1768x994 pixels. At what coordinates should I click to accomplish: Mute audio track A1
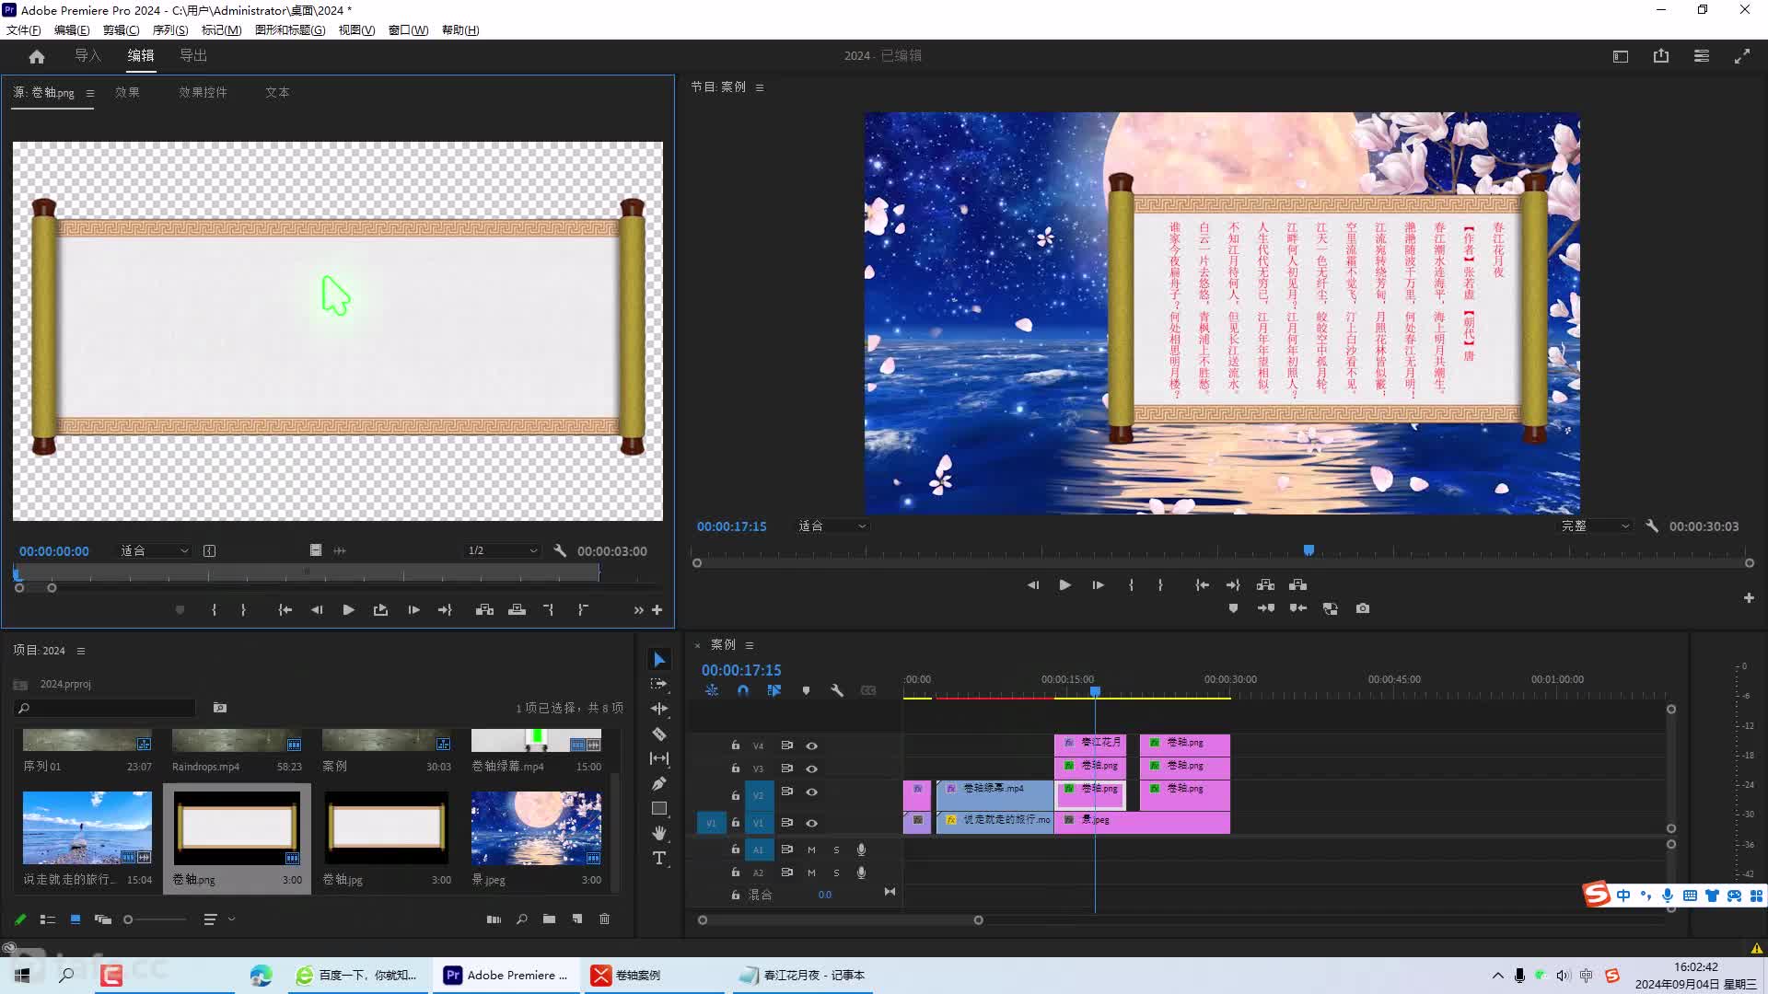pos(811,850)
